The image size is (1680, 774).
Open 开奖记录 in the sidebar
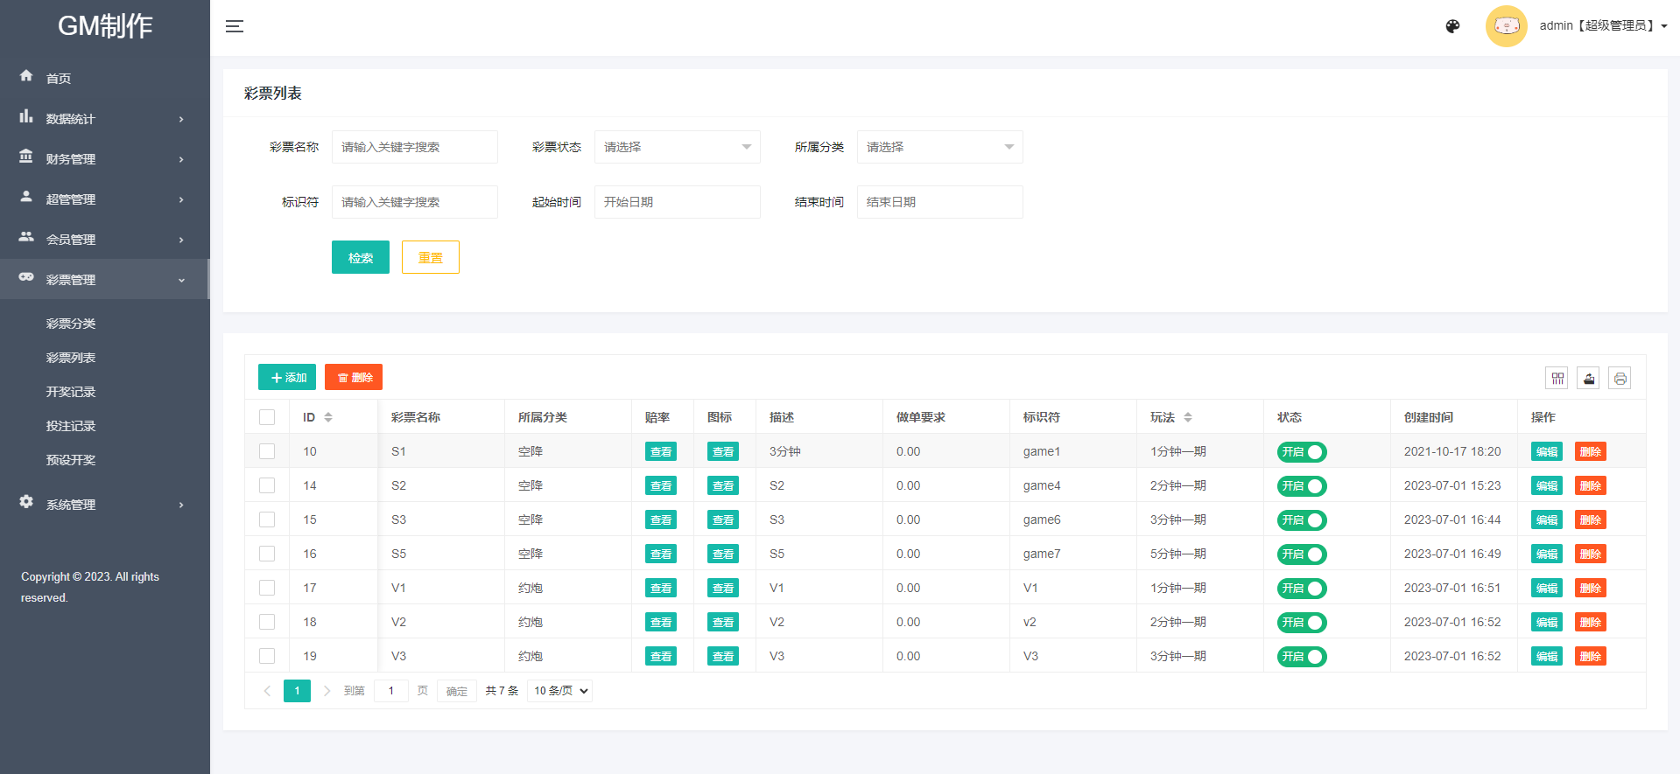(x=71, y=392)
